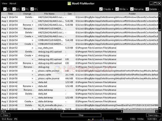
Task: Select the places.sqlite file name
Action: pyautogui.click(x=45, y=75)
